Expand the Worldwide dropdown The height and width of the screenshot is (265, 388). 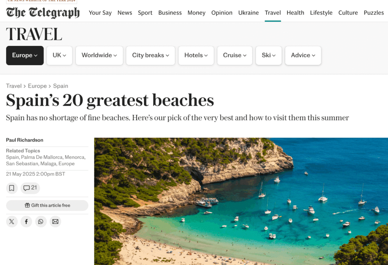coord(99,55)
